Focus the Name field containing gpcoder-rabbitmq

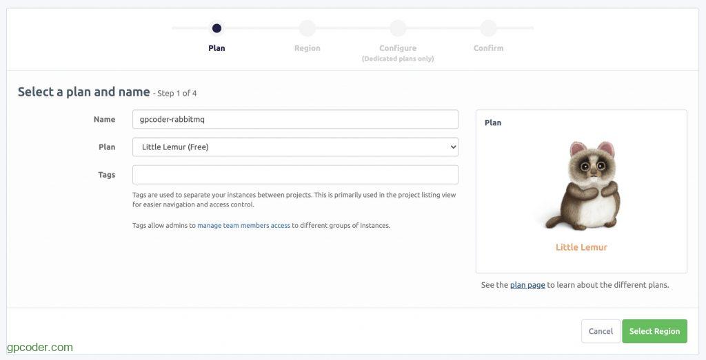pos(295,119)
